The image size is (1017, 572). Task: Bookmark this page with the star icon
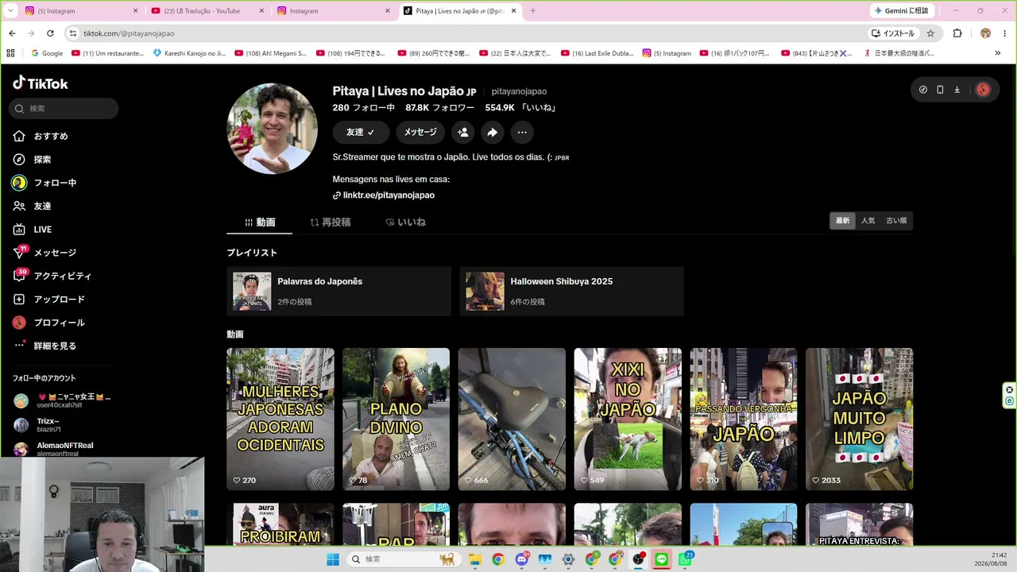931,33
